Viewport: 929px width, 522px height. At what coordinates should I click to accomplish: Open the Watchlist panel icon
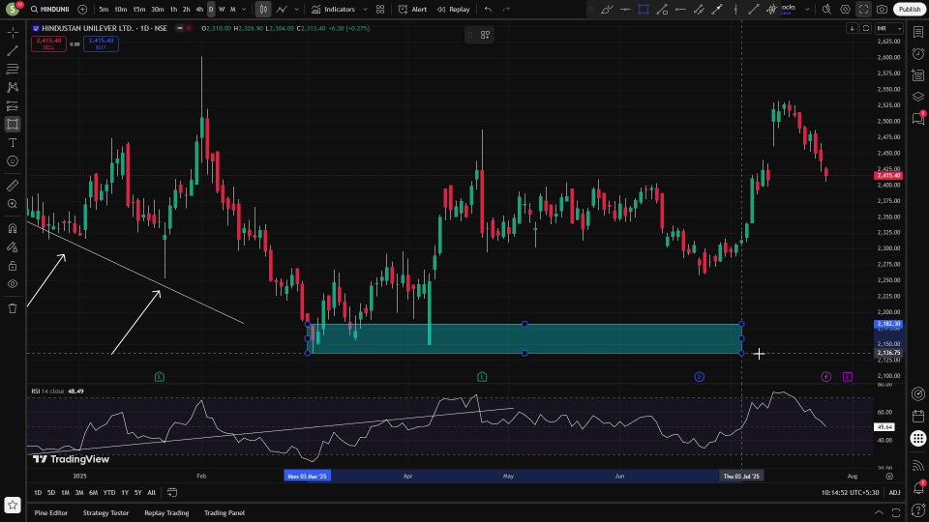(917, 33)
